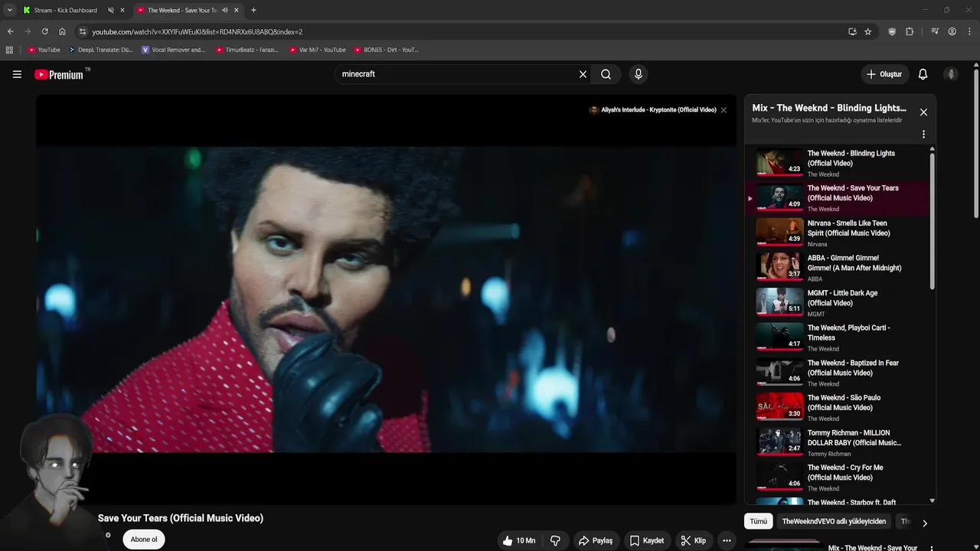Create a clip with Klip button
The image size is (980, 551).
point(693,540)
